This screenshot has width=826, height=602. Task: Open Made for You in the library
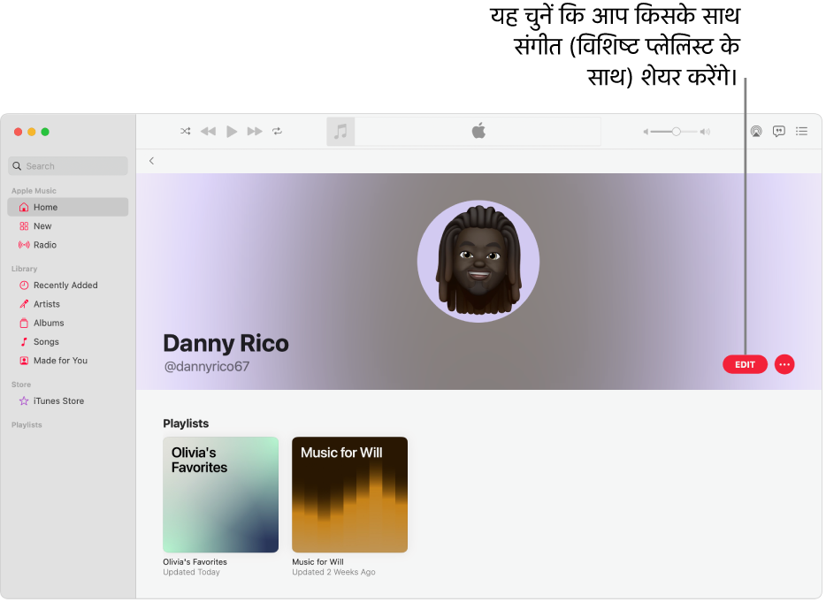(x=68, y=361)
